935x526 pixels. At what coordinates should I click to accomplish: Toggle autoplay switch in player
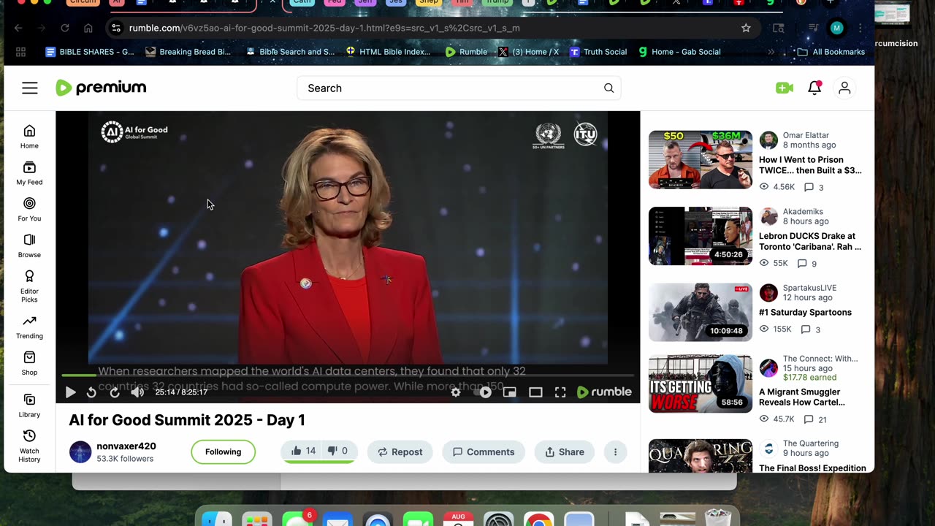[483, 392]
